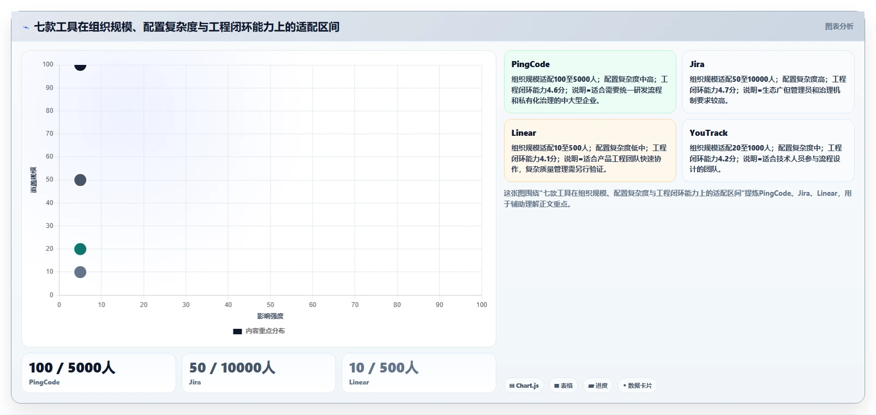876x415 pixels.
Task: Open the Linear info card heading
Action: 524,133
